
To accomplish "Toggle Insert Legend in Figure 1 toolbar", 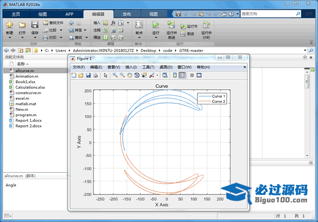I will pyautogui.click(x=182, y=75).
